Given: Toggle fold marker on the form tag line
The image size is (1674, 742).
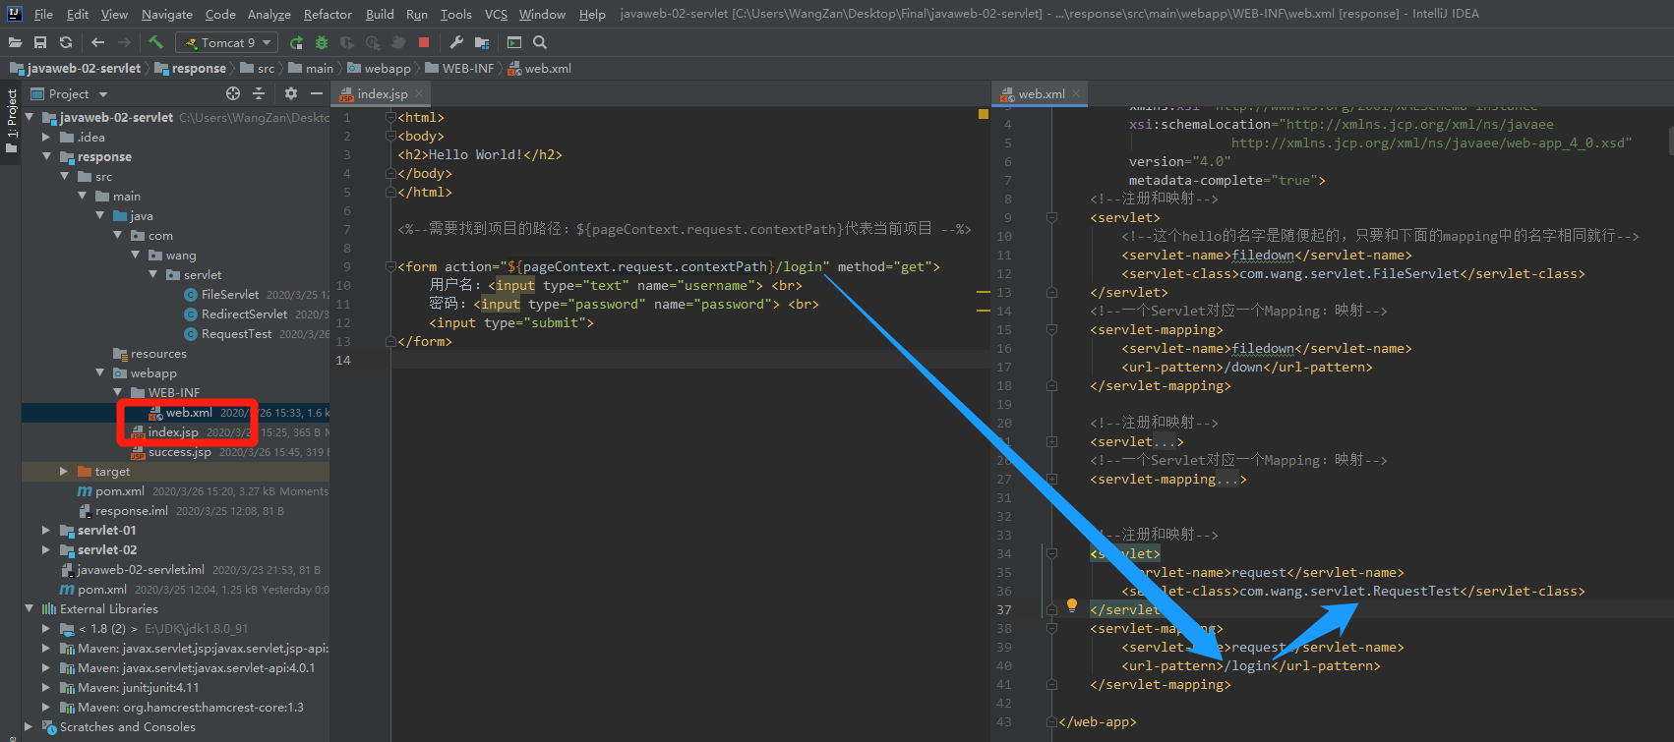Looking at the screenshot, I should 390,266.
